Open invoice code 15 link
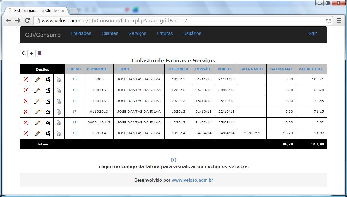 coord(74,79)
